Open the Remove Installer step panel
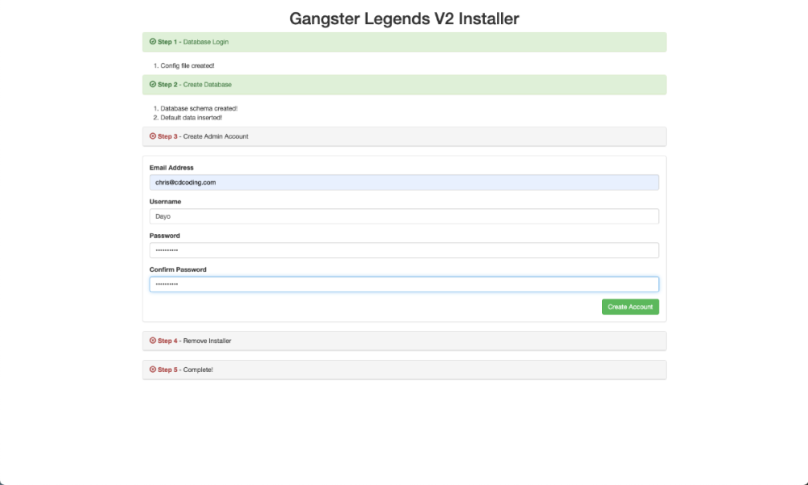The image size is (808, 485). pyautogui.click(x=404, y=341)
